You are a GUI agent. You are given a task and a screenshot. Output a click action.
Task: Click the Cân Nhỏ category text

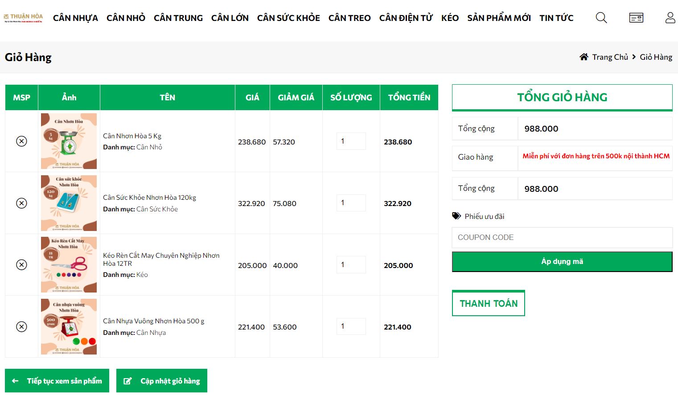click(x=149, y=147)
